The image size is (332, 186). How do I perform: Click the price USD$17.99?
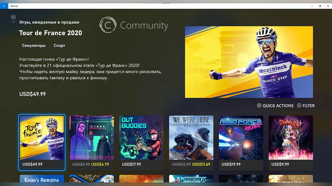(x=131, y=164)
